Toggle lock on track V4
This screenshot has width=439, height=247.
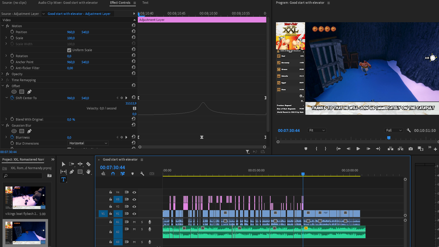point(110,192)
